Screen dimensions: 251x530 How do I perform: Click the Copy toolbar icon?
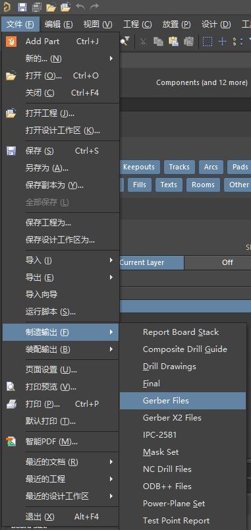click(x=158, y=42)
